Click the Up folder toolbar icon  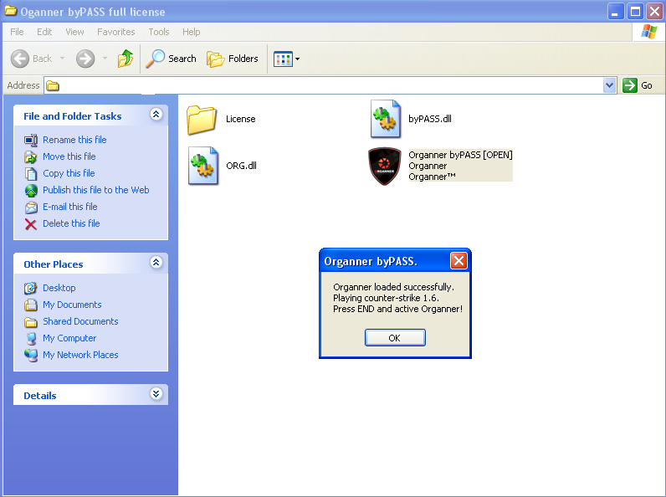(126, 59)
